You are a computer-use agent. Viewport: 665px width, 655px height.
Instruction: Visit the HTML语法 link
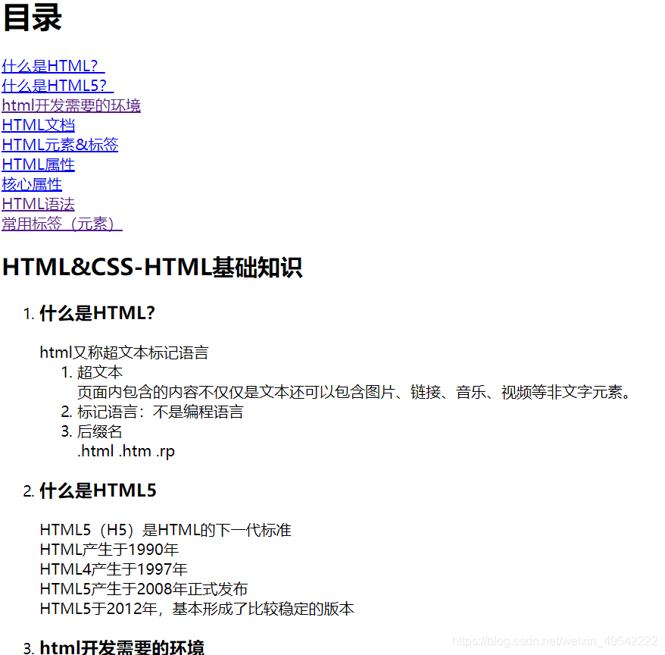38,204
